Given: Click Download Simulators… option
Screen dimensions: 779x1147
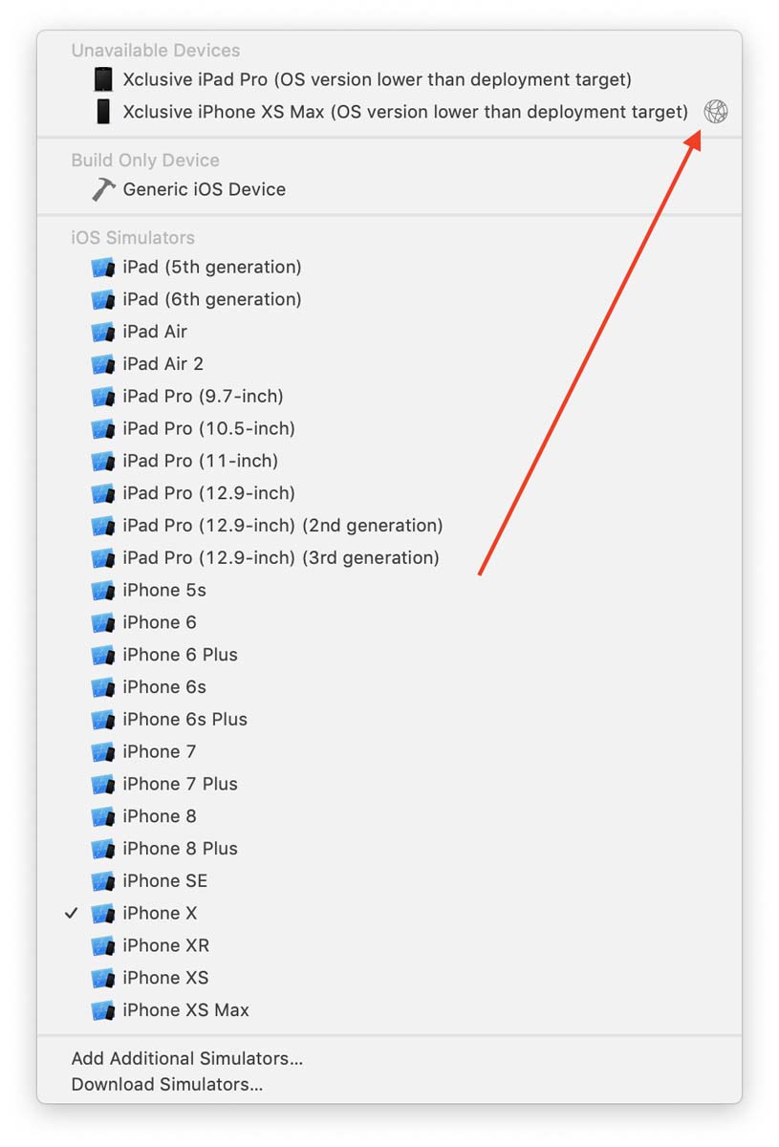Looking at the screenshot, I should pos(166,1084).
